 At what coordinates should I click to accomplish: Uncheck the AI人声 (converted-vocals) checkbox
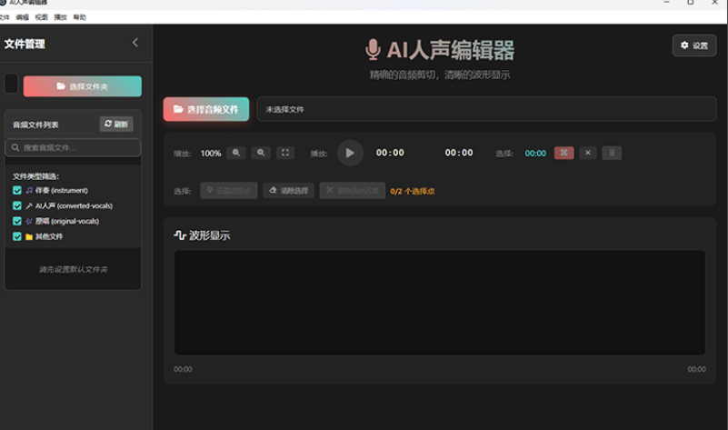[x=17, y=205]
